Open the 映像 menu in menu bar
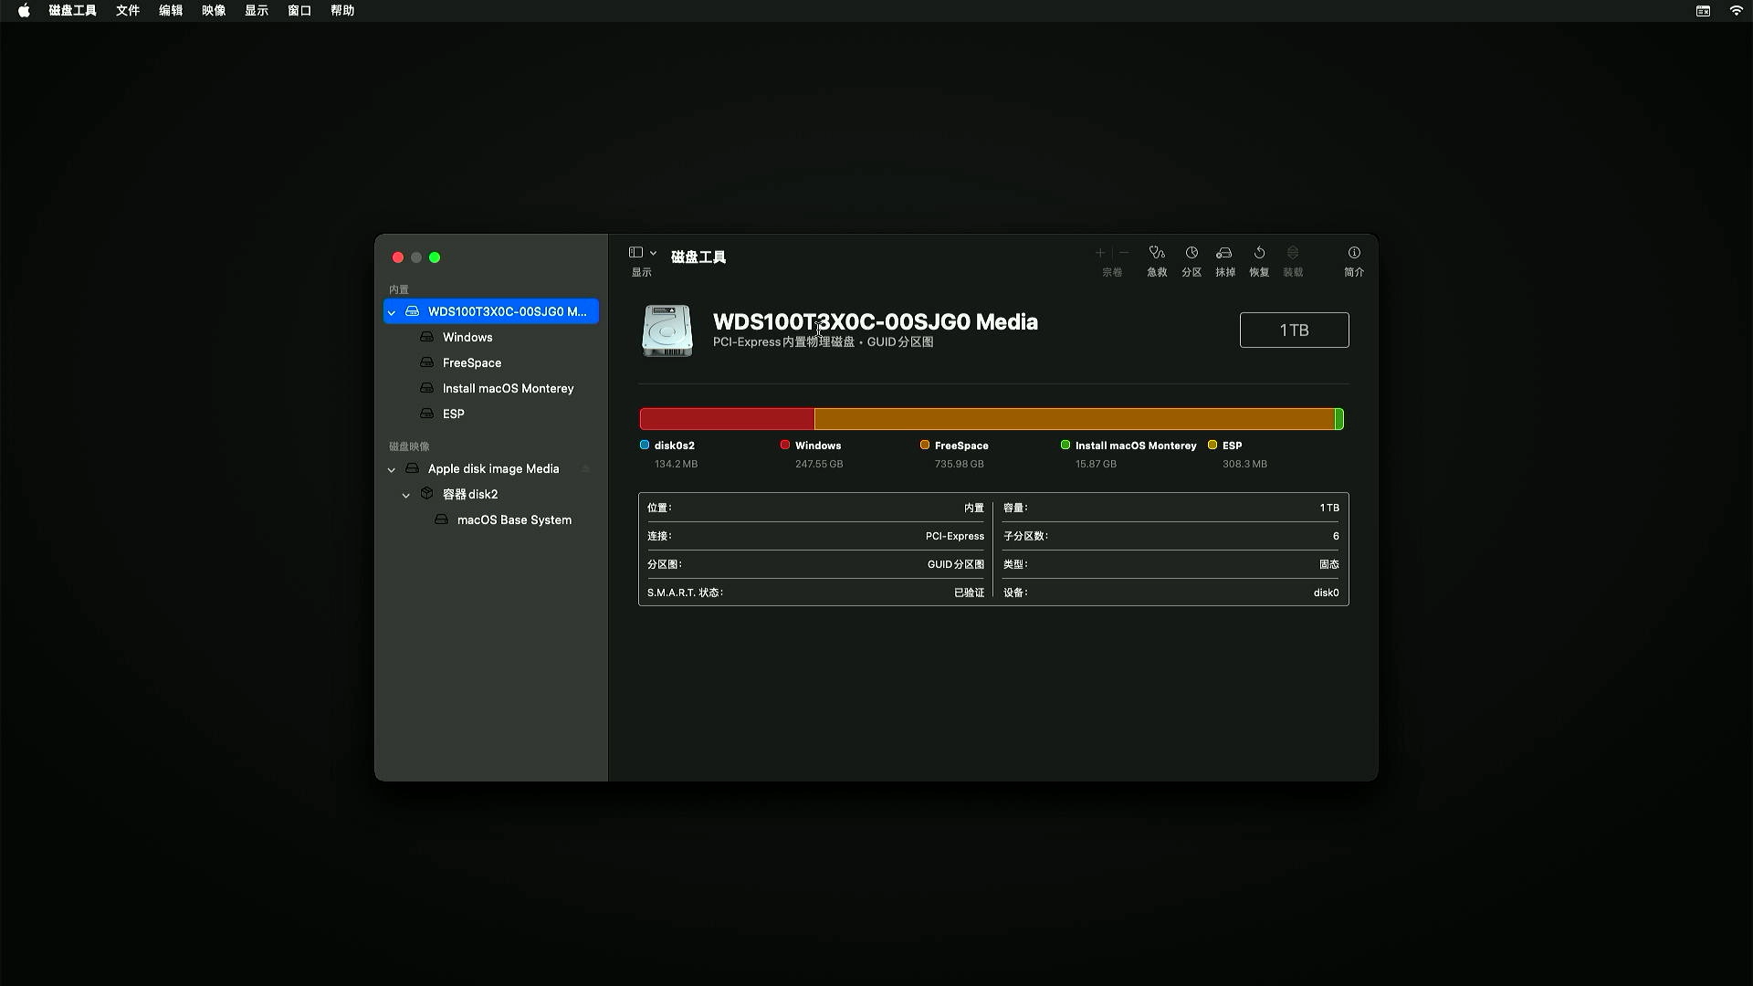The image size is (1753, 986). 214,11
